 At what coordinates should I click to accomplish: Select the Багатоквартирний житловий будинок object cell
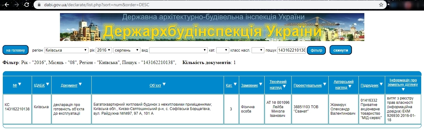pyautogui.click(x=157, y=109)
